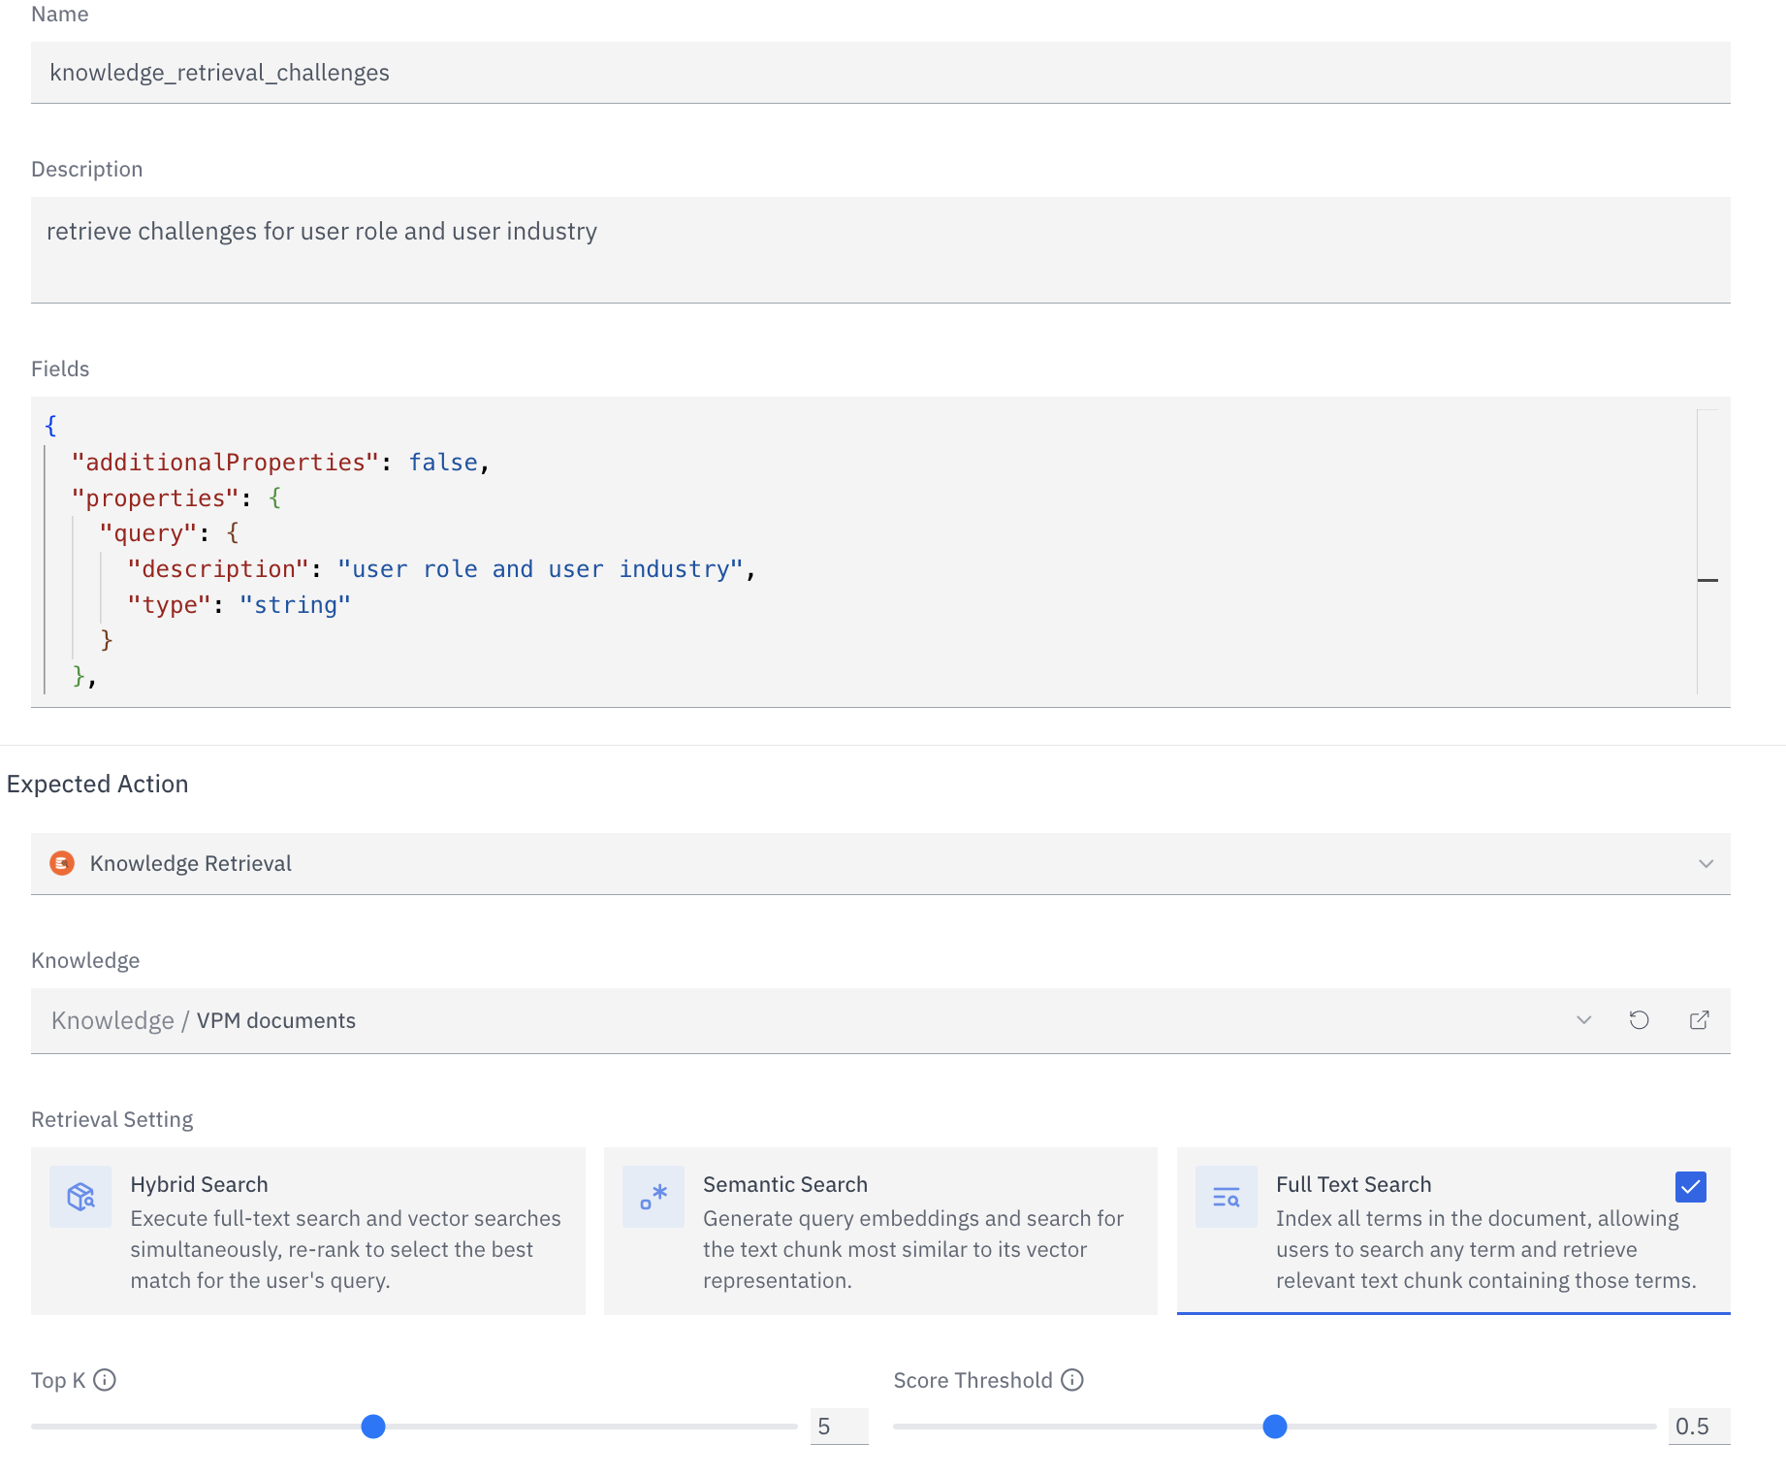Screen dimensions: 1786x1476
Task: Click the "additionalProperties" line in editor
Action: tap(281, 463)
